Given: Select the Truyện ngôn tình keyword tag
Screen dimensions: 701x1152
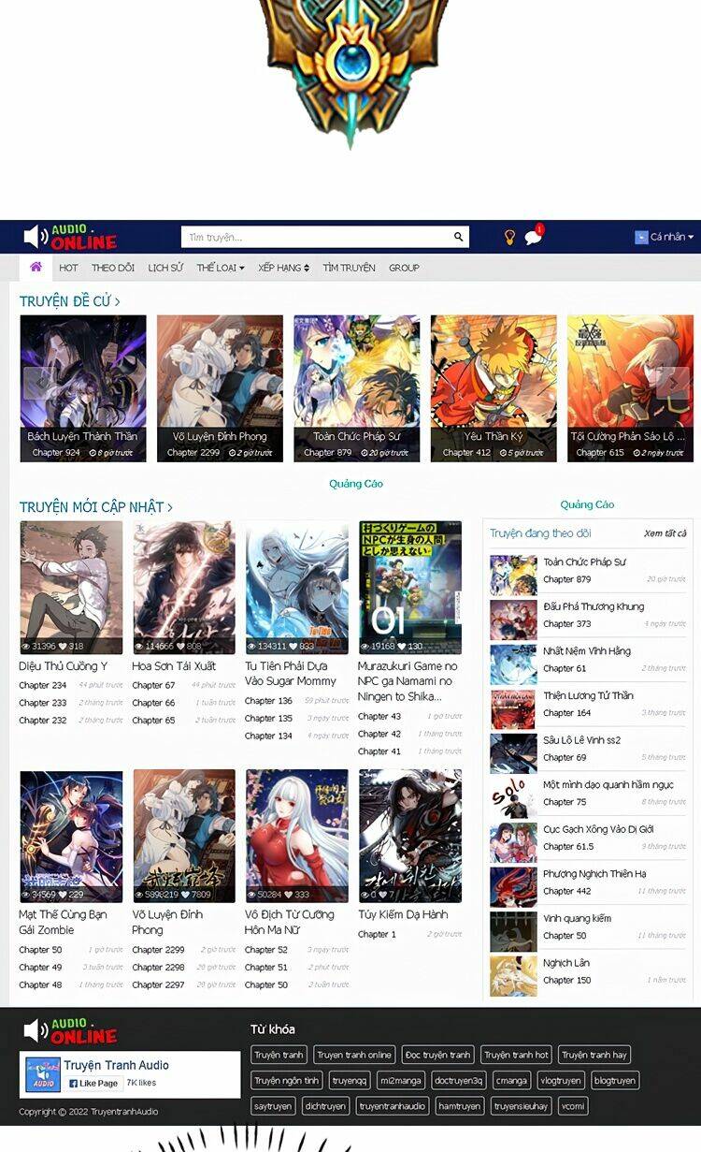Looking at the screenshot, I should coord(287,1081).
